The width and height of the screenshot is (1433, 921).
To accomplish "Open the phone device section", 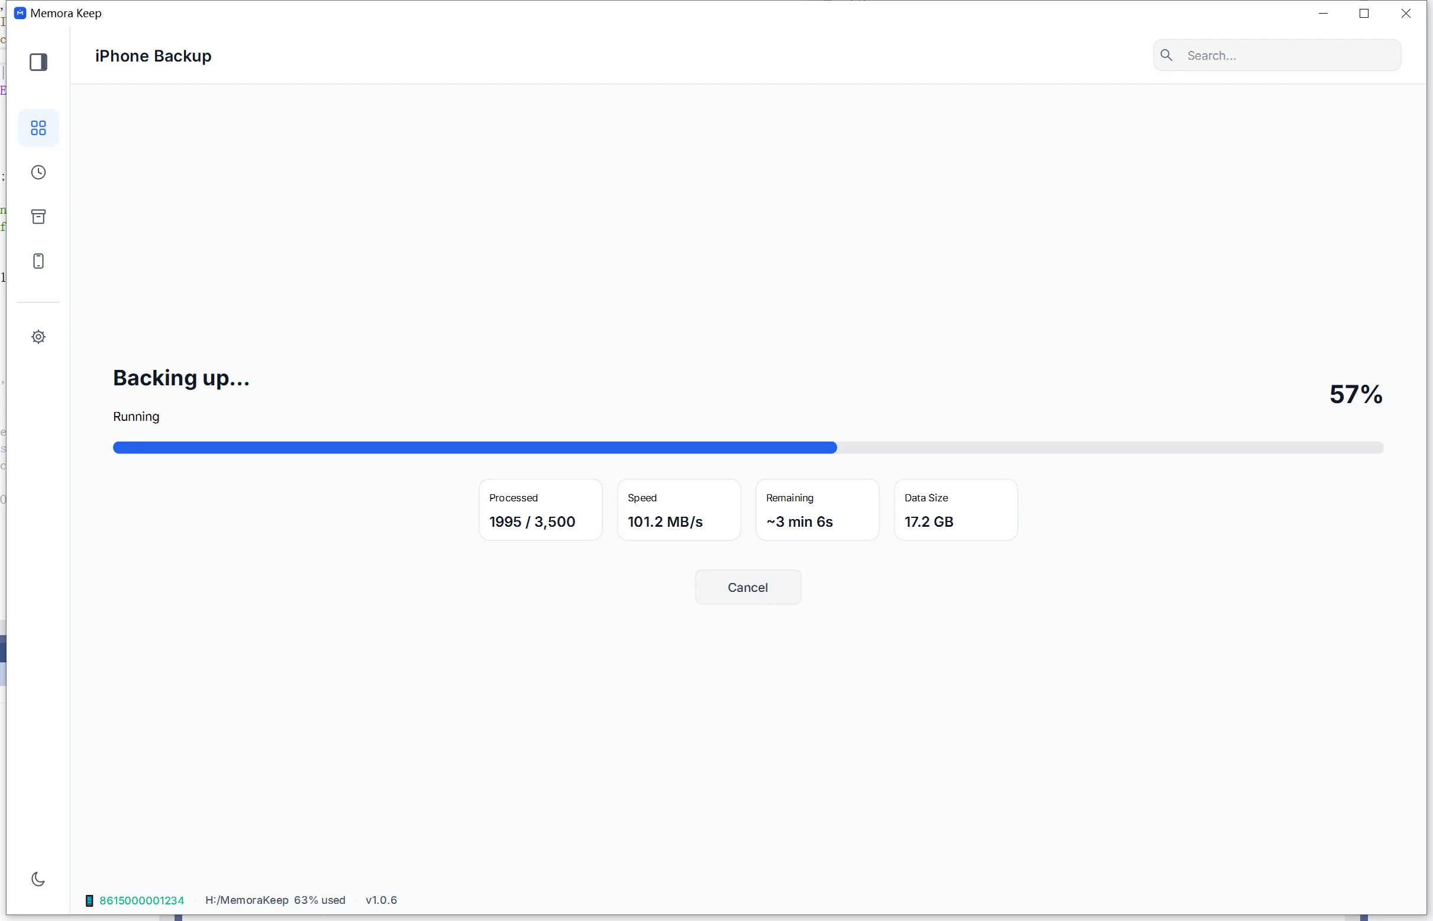I will point(38,262).
